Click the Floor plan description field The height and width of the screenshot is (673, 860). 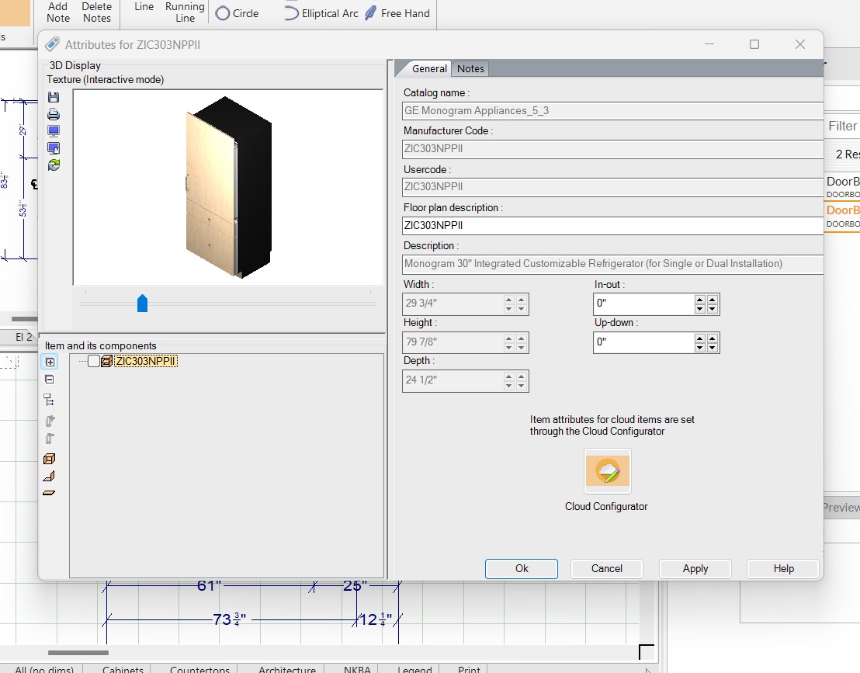click(612, 225)
